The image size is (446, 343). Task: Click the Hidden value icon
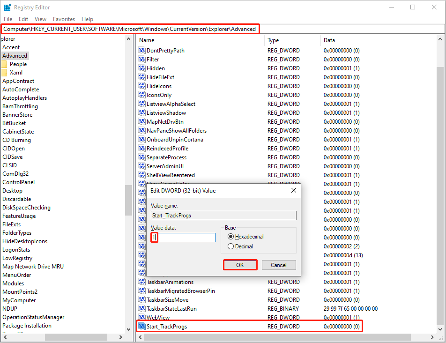(x=142, y=68)
